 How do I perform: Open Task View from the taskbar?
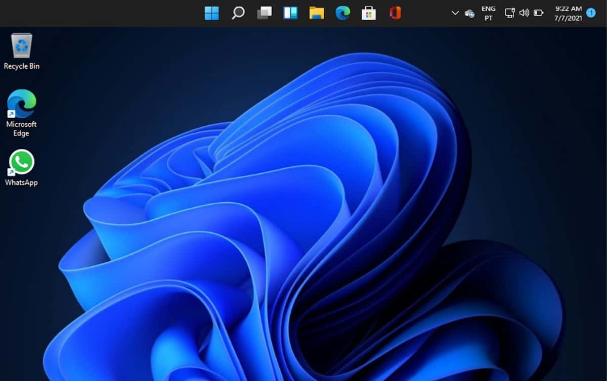[x=264, y=13]
